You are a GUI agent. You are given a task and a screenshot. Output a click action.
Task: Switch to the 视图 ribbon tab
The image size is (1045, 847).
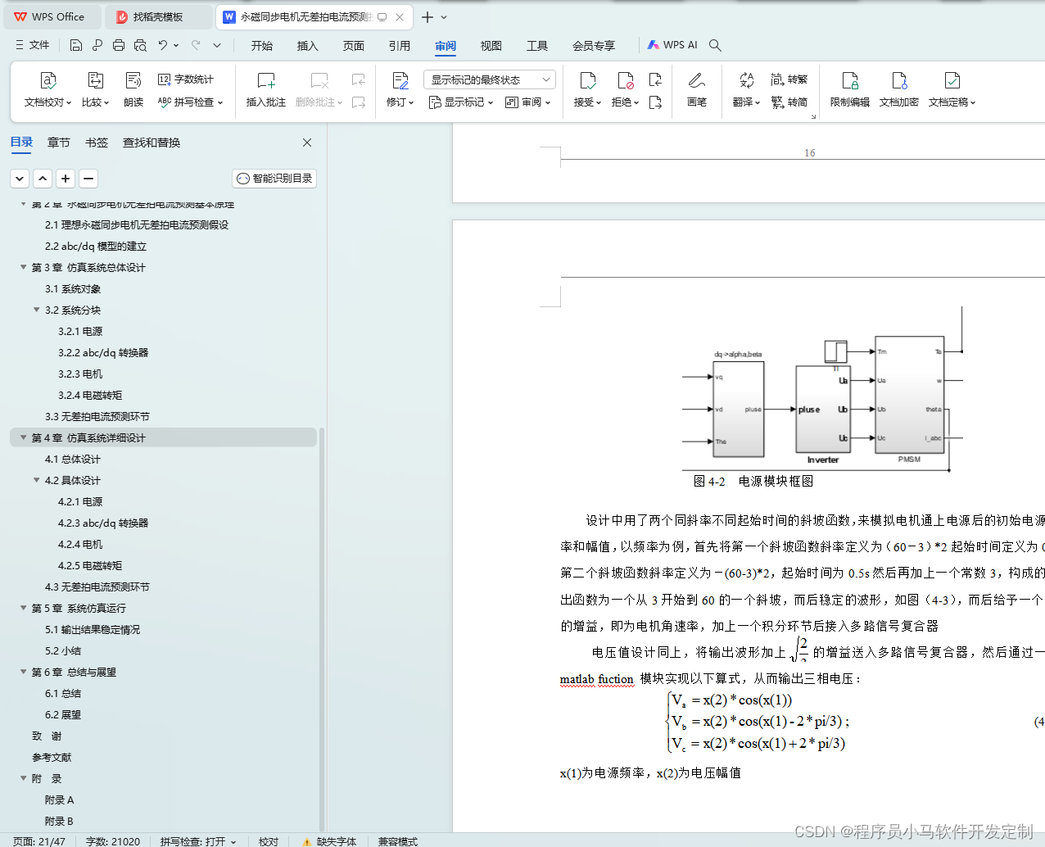click(x=491, y=46)
